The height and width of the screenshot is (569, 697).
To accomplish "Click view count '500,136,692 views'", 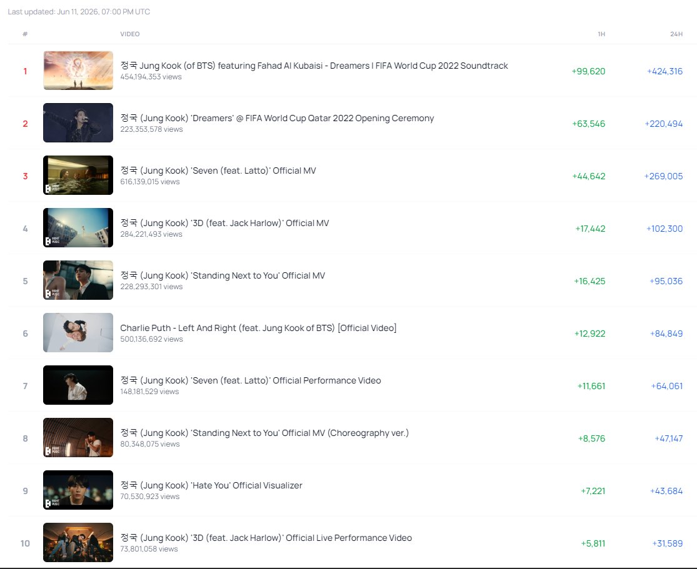I will pyautogui.click(x=151, y=339).
